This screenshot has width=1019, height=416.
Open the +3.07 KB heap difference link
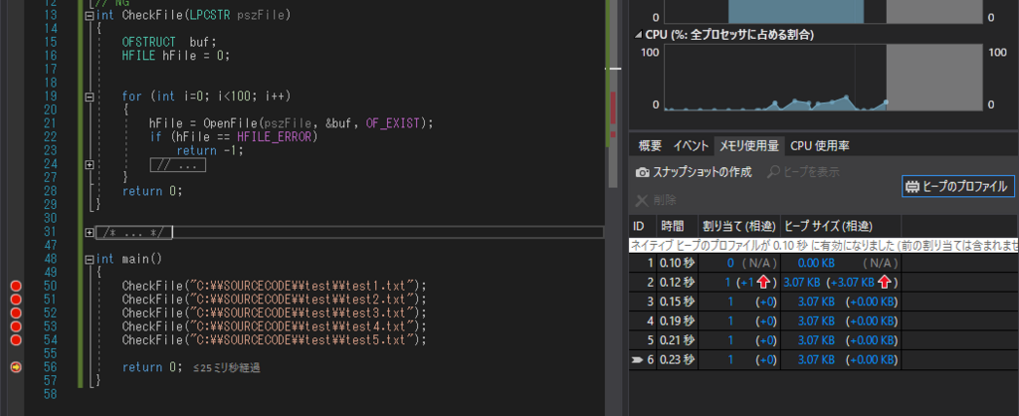point(850,282)
